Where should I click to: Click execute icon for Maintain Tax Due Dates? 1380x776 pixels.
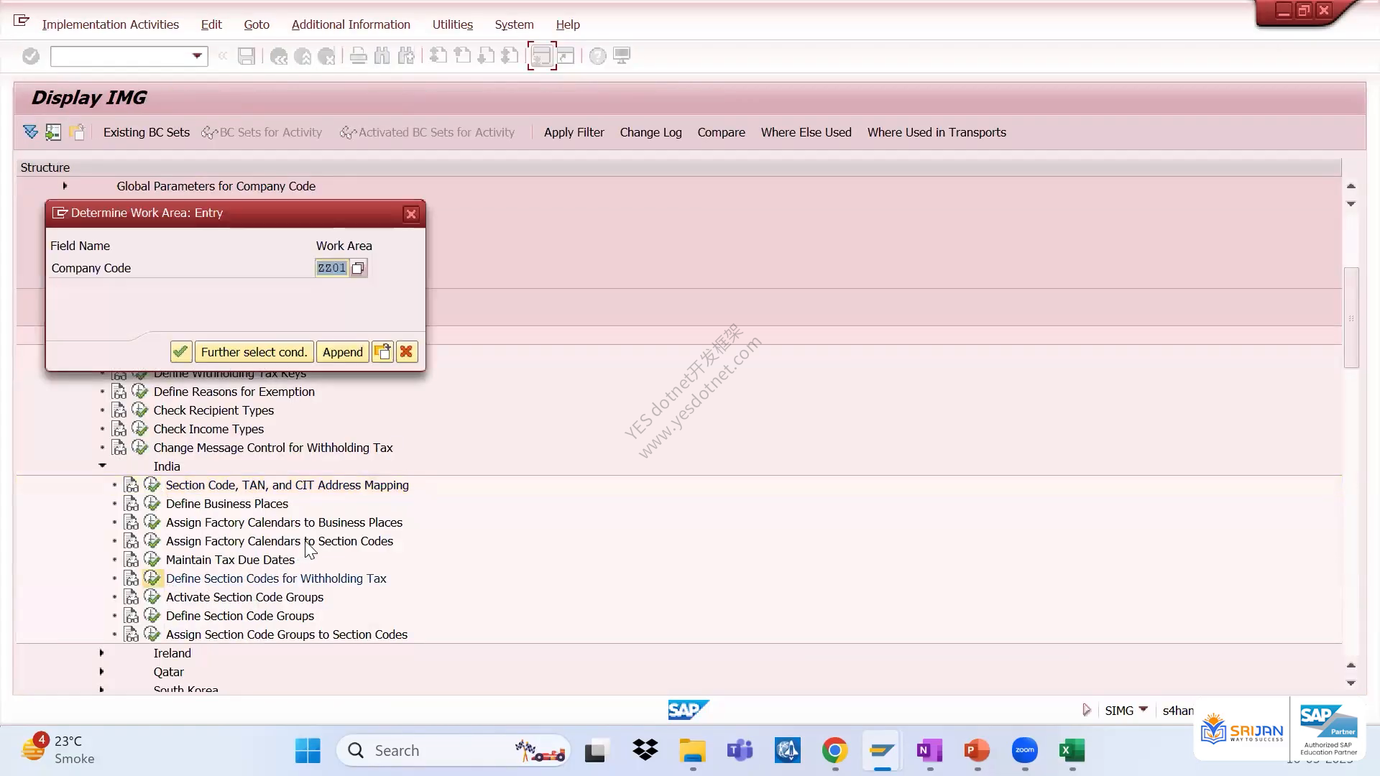click(x=152, y=559)
